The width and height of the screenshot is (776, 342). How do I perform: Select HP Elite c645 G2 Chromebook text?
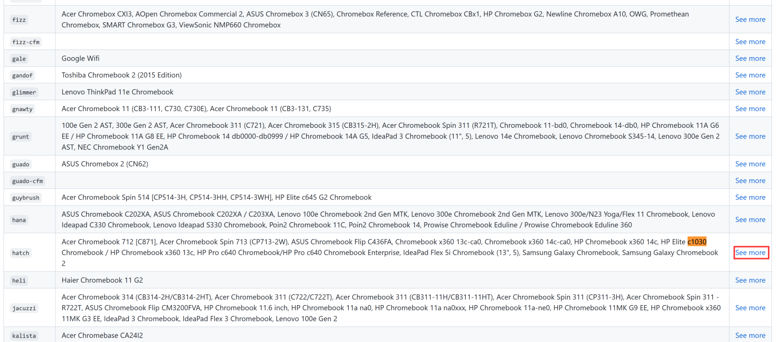tap(323, 197)
